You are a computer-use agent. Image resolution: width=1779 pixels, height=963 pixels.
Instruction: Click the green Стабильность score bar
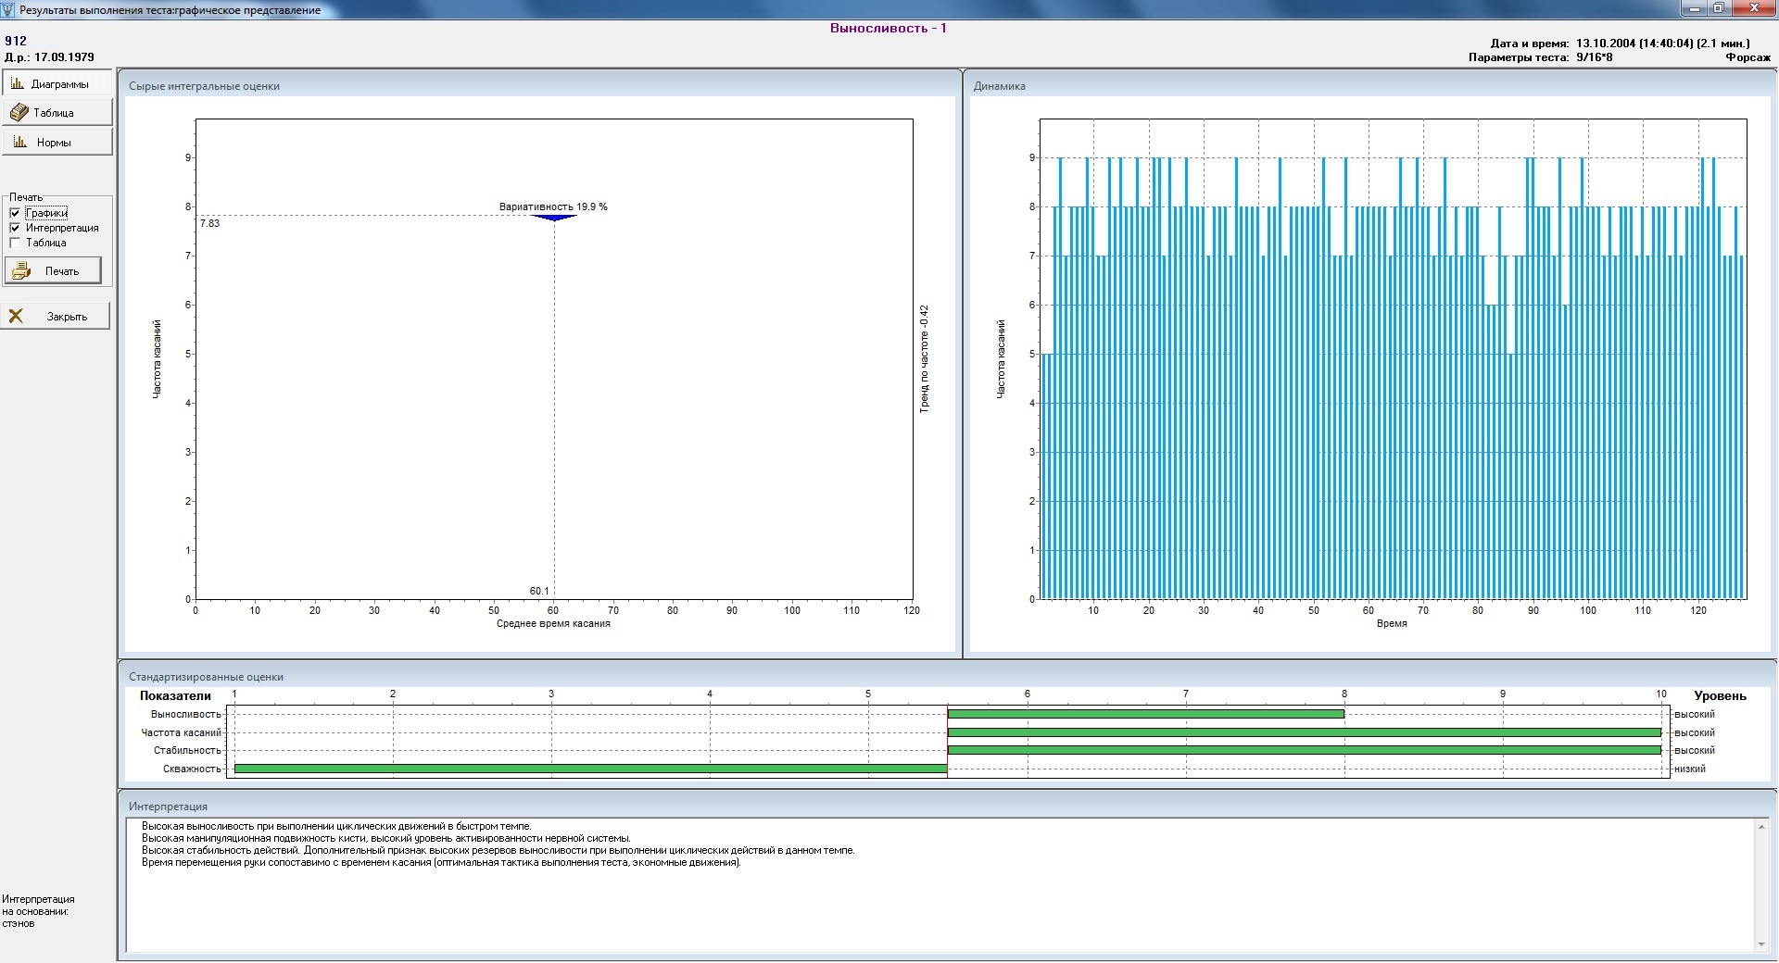click(x=1304, y=750)
